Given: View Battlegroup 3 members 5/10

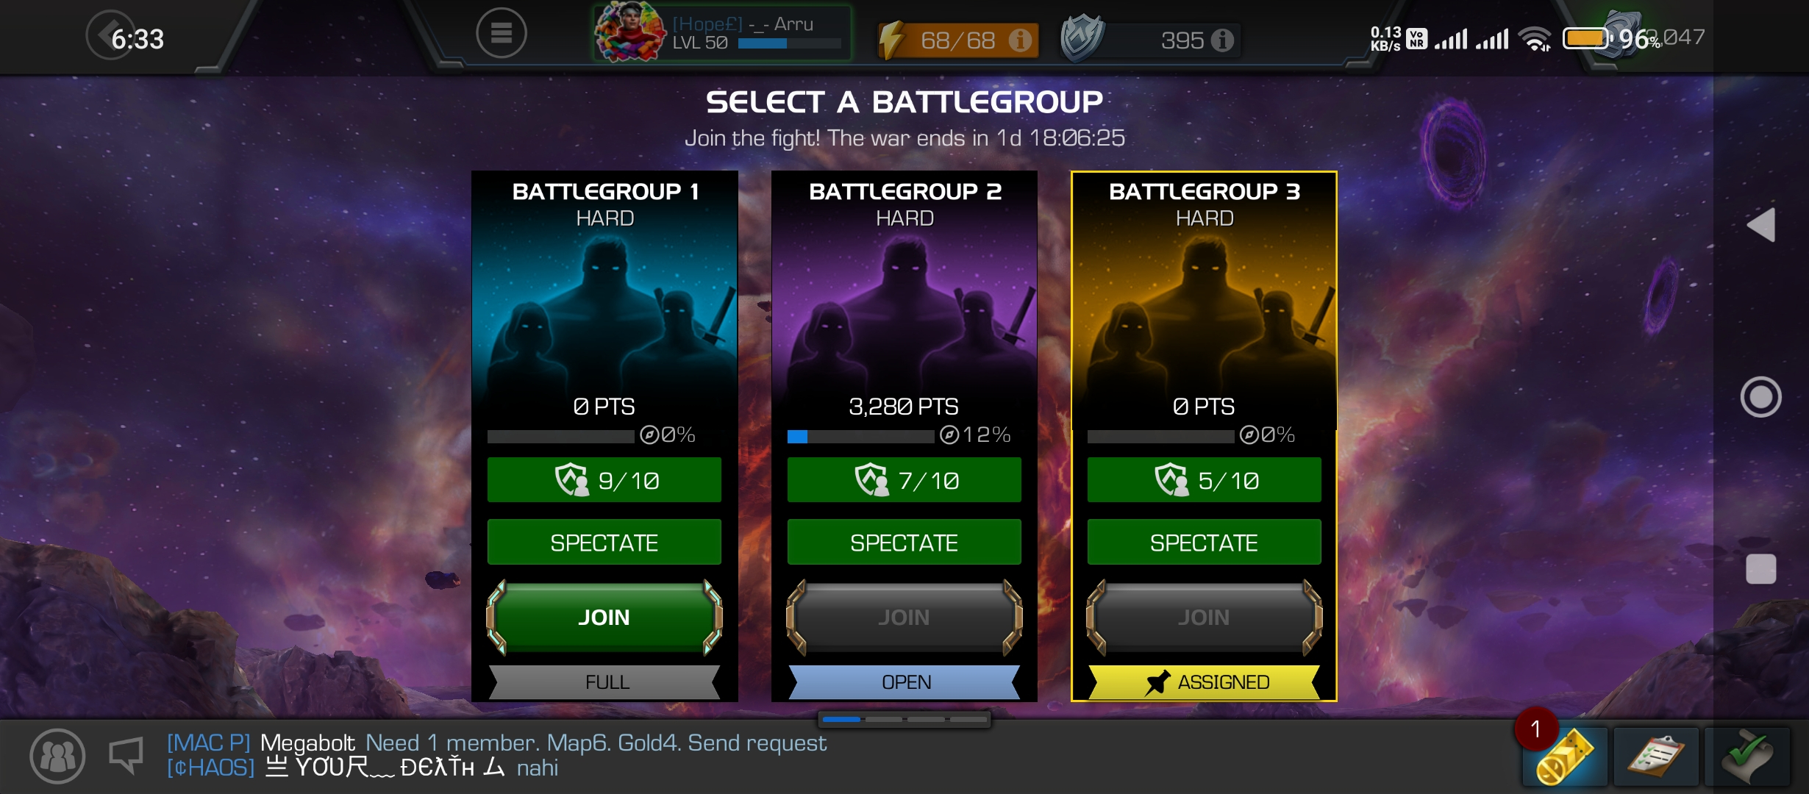Looking at the screenshot, I should click(1204, 480).
